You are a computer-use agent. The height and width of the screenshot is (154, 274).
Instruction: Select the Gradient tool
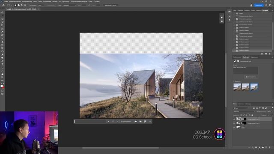point(2,51)
